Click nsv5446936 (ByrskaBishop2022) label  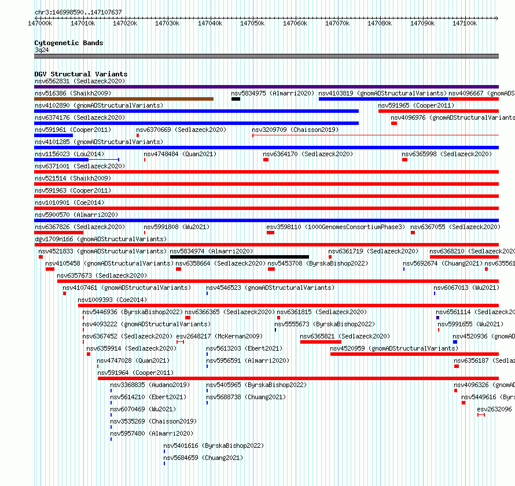133,312
